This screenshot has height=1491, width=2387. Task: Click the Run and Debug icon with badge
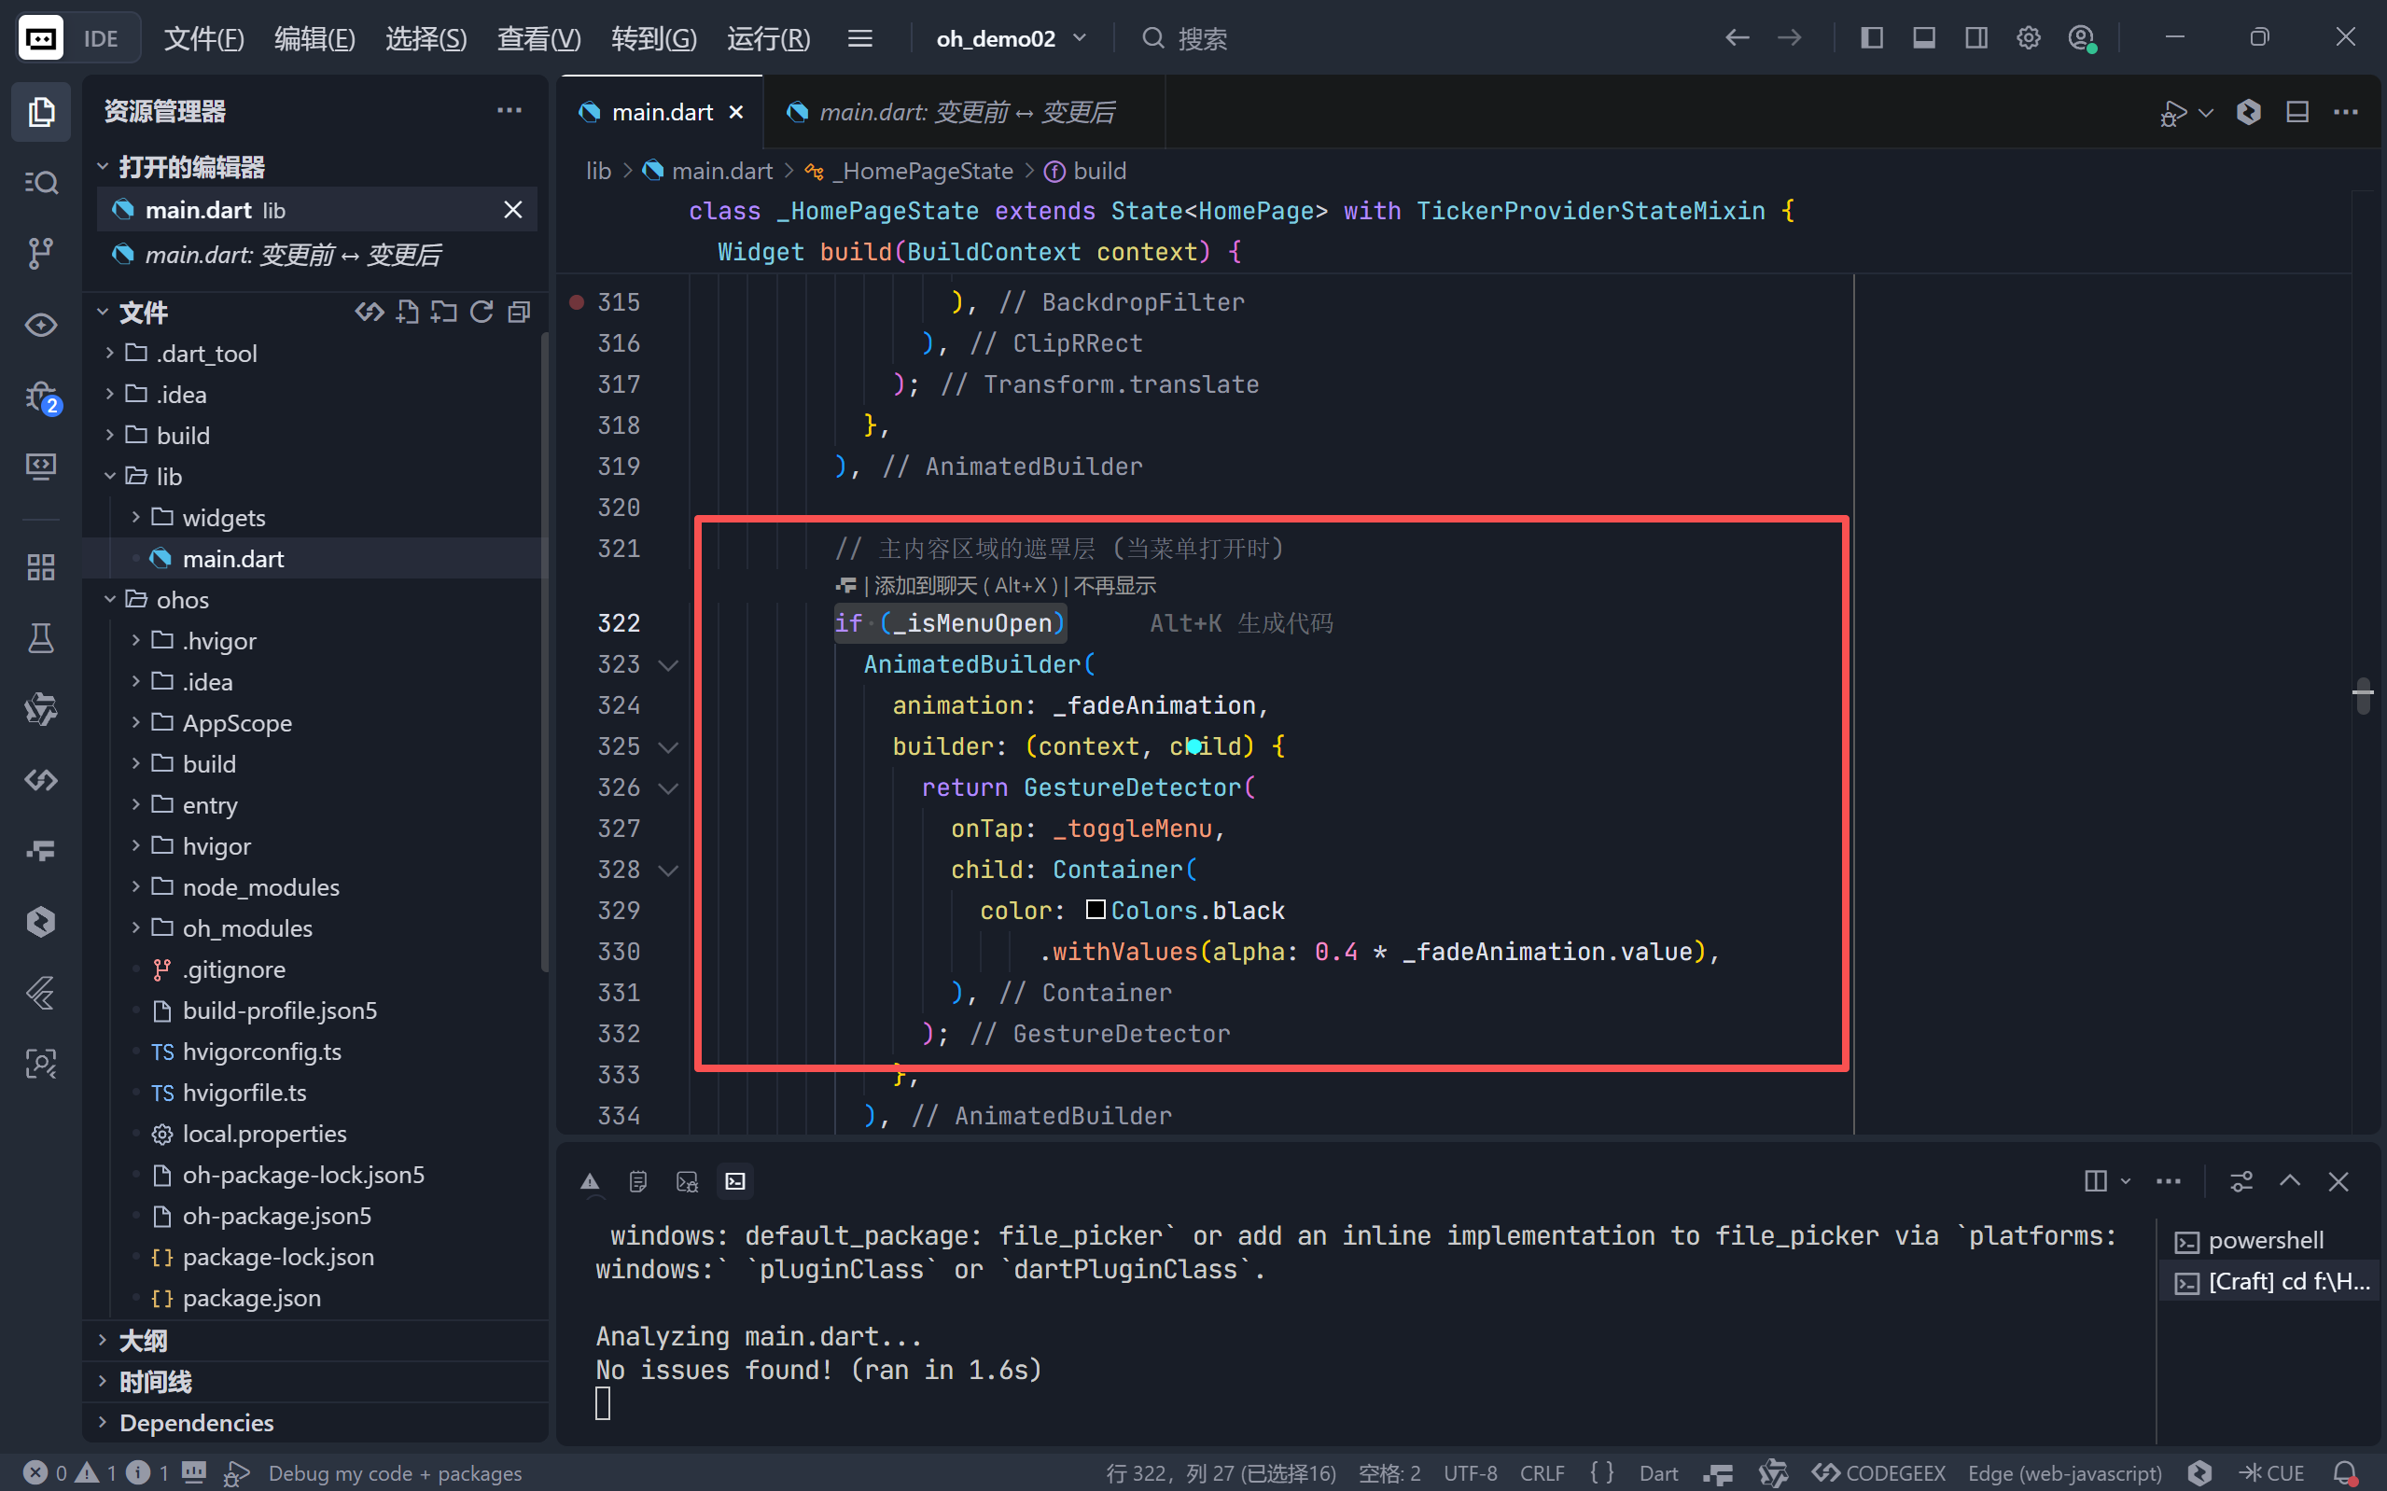[x=40, y=397]
